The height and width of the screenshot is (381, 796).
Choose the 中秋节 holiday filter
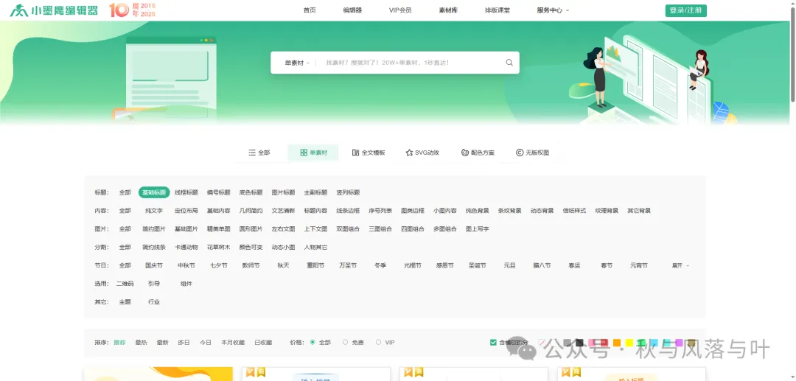coord(186,265)
